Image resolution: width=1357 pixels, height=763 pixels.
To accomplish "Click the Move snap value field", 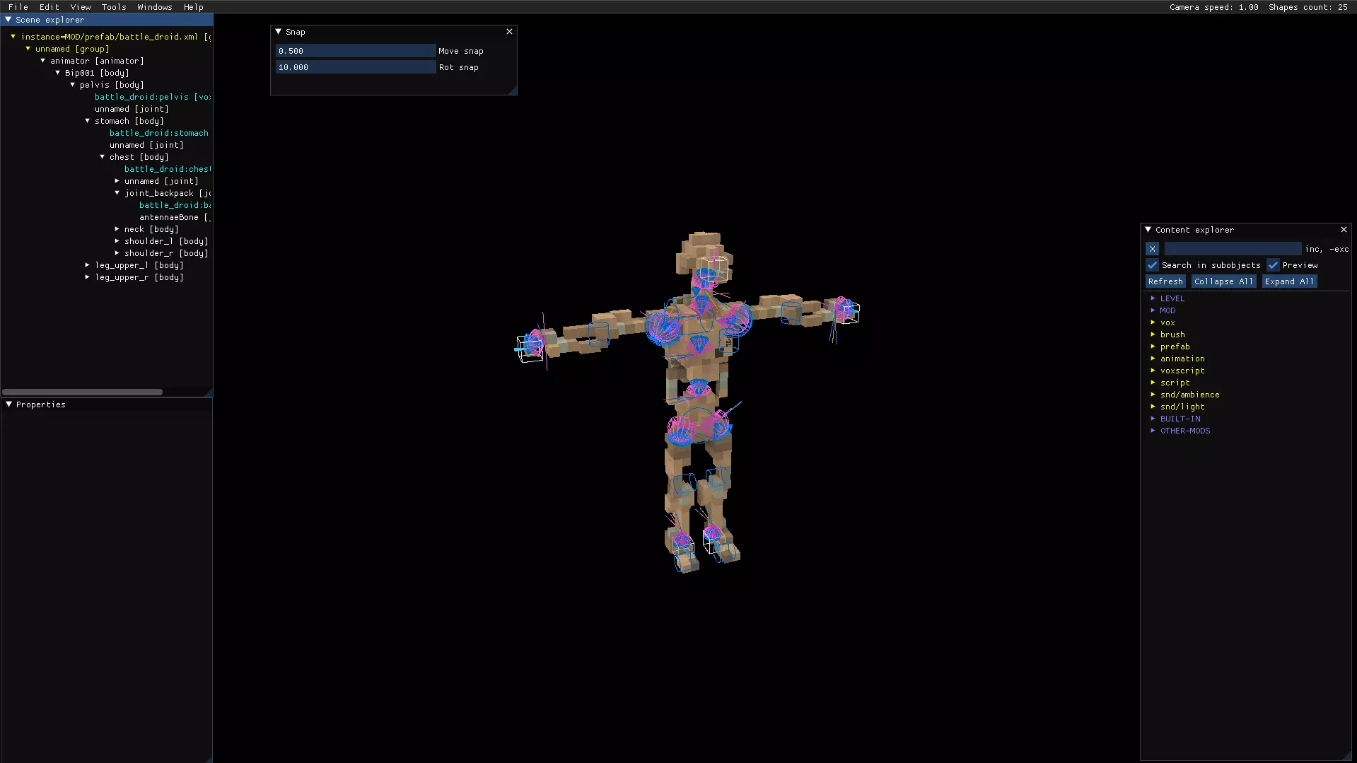I will coord(355,51).
